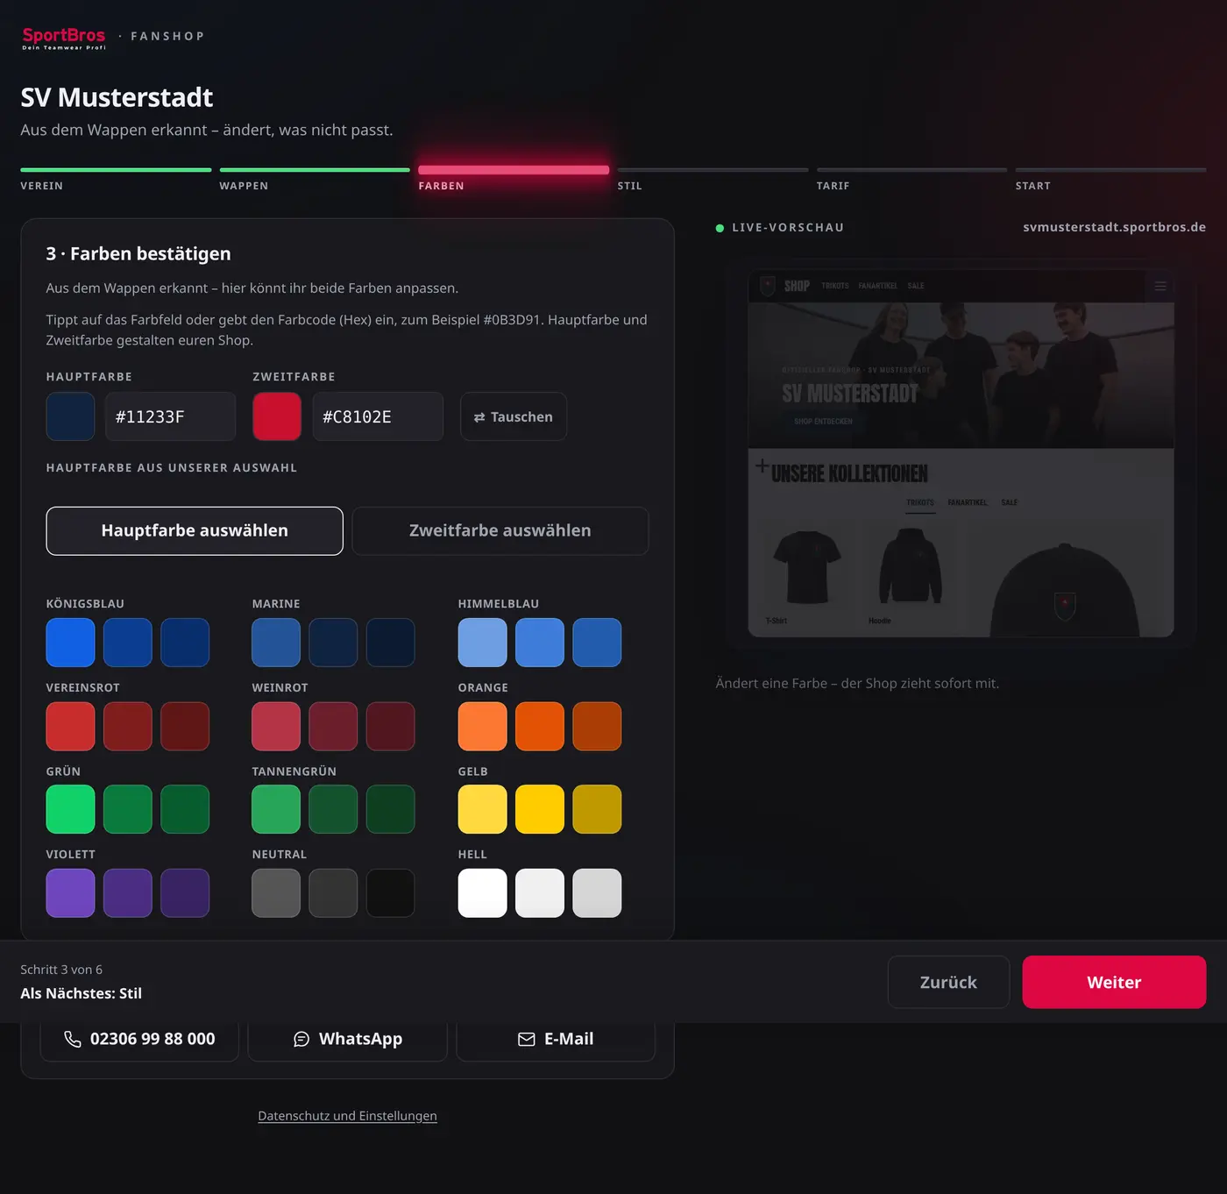This screenshot has width=1227, height=1194.
Task: Switch to Zweitfarbe auswählen tab
Action: coord(500,530)
